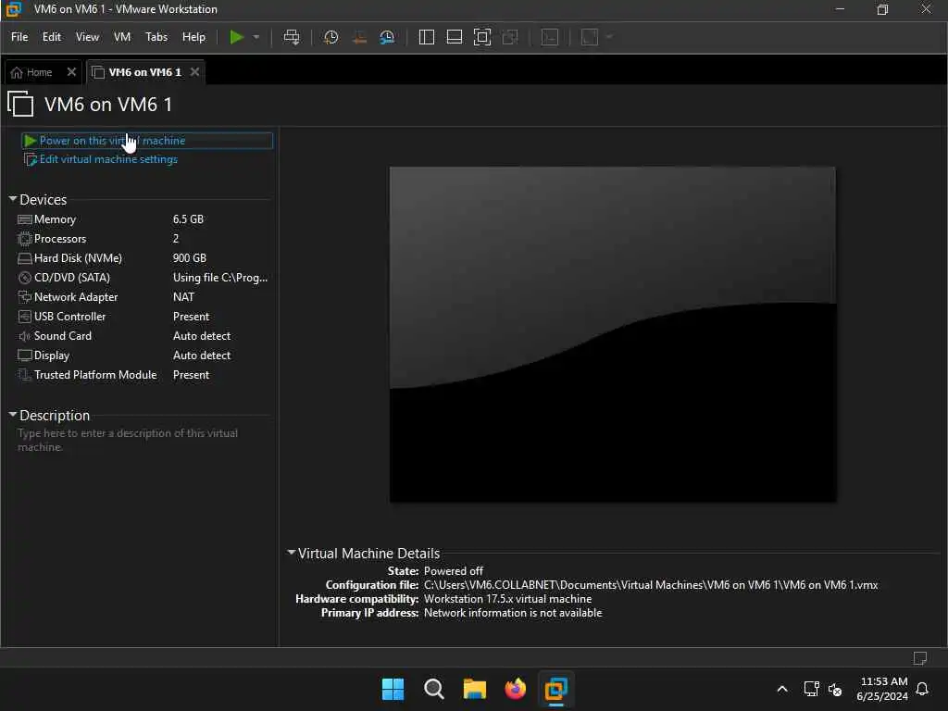Click the Memory device icon

coord(25,219)
